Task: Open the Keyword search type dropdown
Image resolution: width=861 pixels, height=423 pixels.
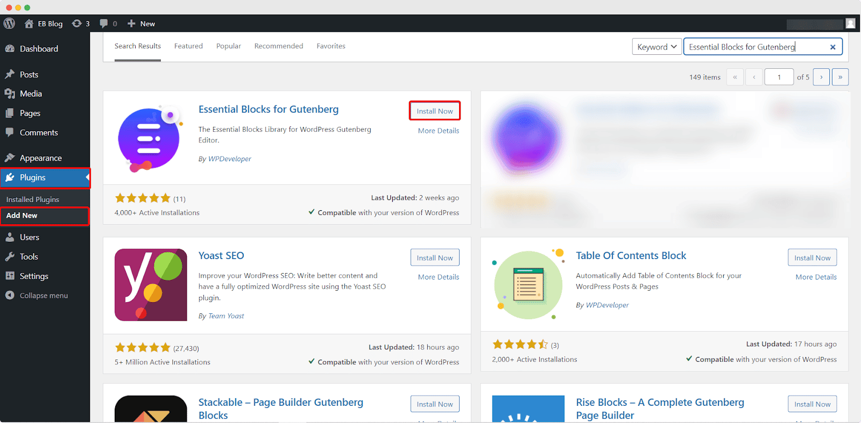Action: click(657, 47)
